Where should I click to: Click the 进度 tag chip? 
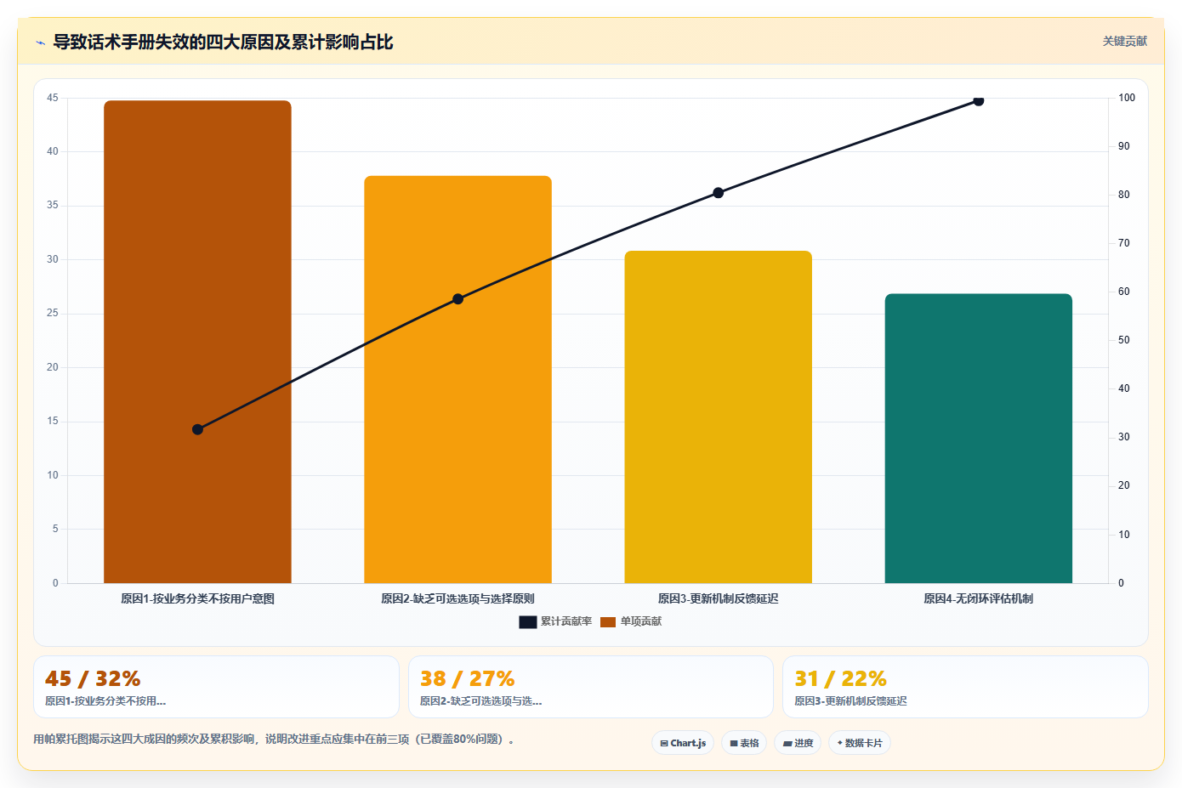pyautogui.click(x=798, y=743)
